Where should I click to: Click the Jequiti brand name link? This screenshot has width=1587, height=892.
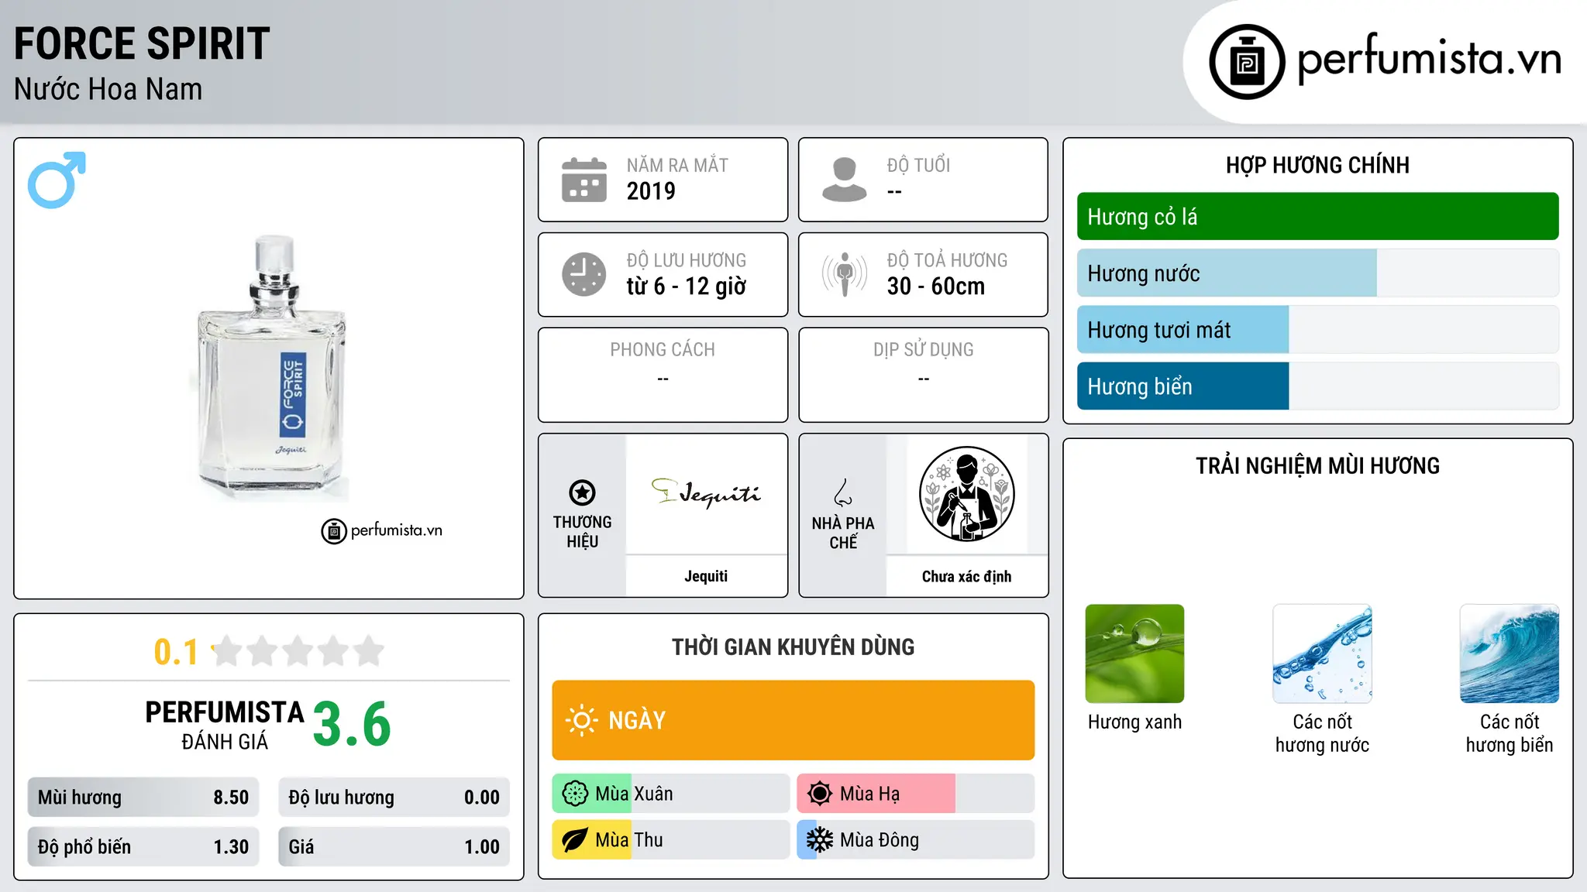pos(706,576)
